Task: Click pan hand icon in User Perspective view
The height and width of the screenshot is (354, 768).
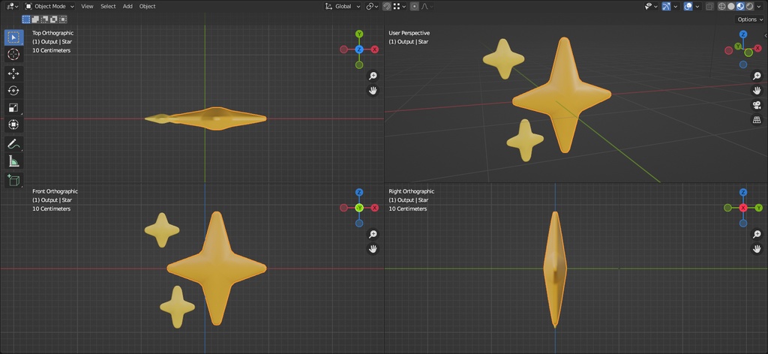Action: point(757,91)
